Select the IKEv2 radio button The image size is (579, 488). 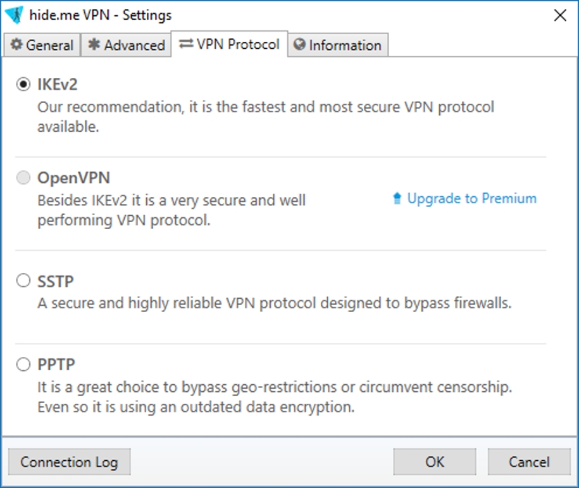click(23, 85)
